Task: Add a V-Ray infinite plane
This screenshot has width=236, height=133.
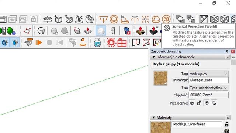Action: click(x=48, y=19)
